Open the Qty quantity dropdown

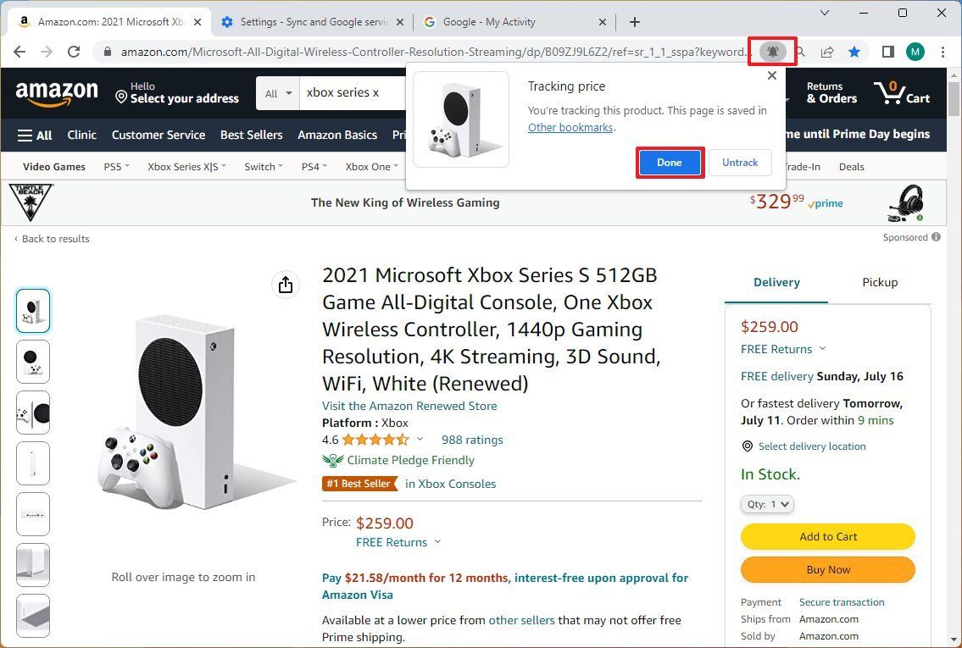coord(766,504)
